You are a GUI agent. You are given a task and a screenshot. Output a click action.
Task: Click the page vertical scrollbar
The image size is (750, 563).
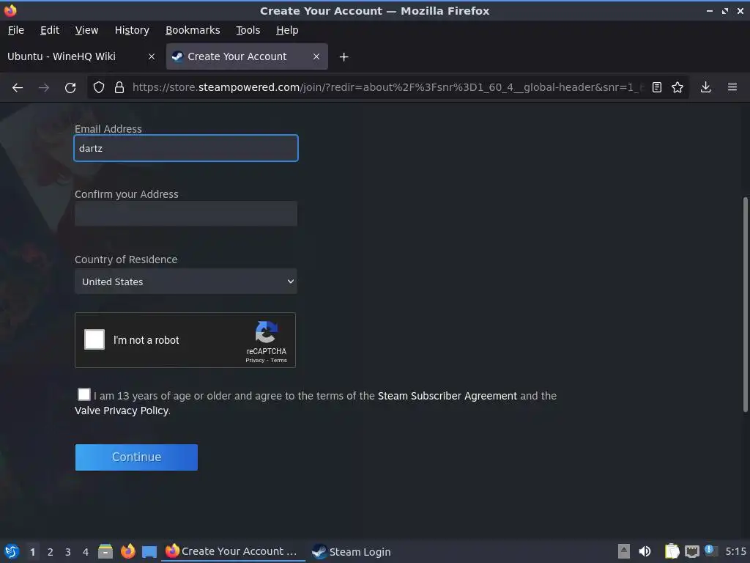745,304
